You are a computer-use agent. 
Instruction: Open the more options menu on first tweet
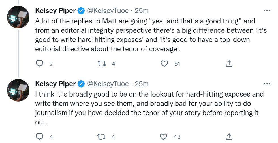(x=267, y=11)
